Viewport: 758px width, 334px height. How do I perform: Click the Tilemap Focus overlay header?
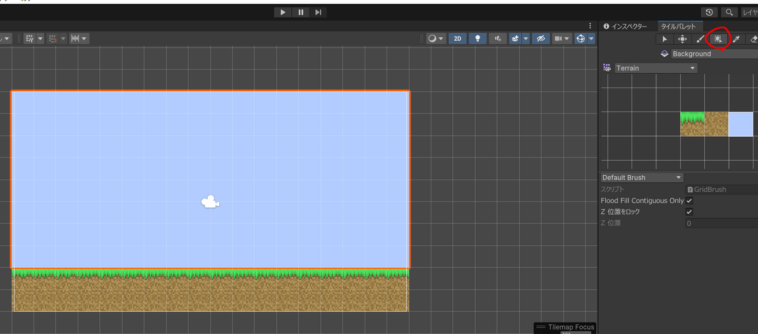(x=565, y=327)
